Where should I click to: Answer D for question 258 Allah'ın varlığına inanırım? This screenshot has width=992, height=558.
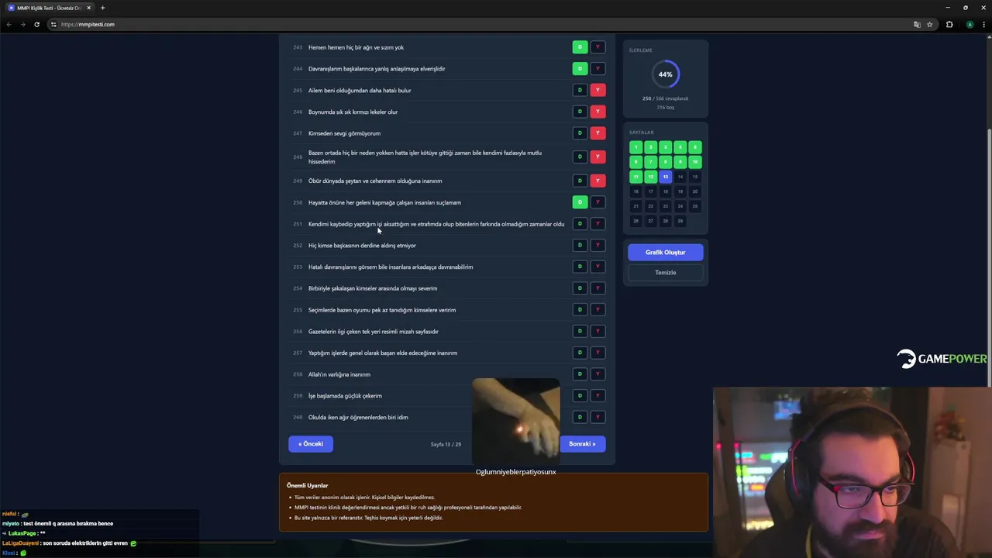[x=580, y=374]
